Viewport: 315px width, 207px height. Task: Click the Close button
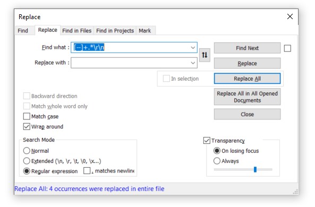pos(247,114)
